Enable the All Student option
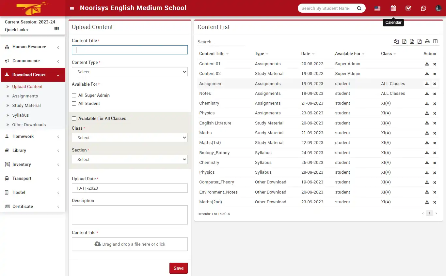The width and height of the screenshot is (446, 276). [74, 103]
